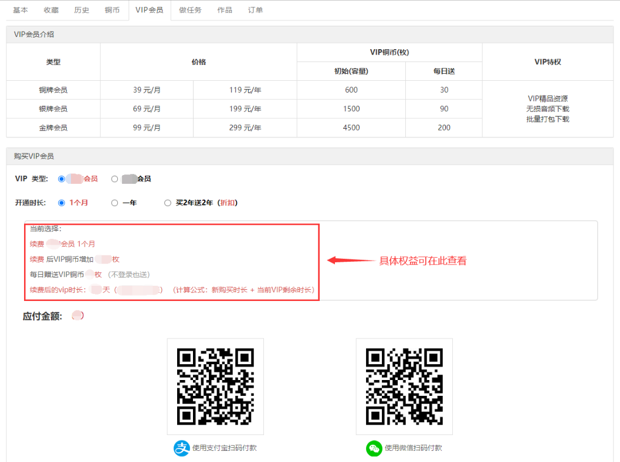Click the 4500 initial coins cell
620x462 pixels.
pyautogui.click(x=351, y=128)
